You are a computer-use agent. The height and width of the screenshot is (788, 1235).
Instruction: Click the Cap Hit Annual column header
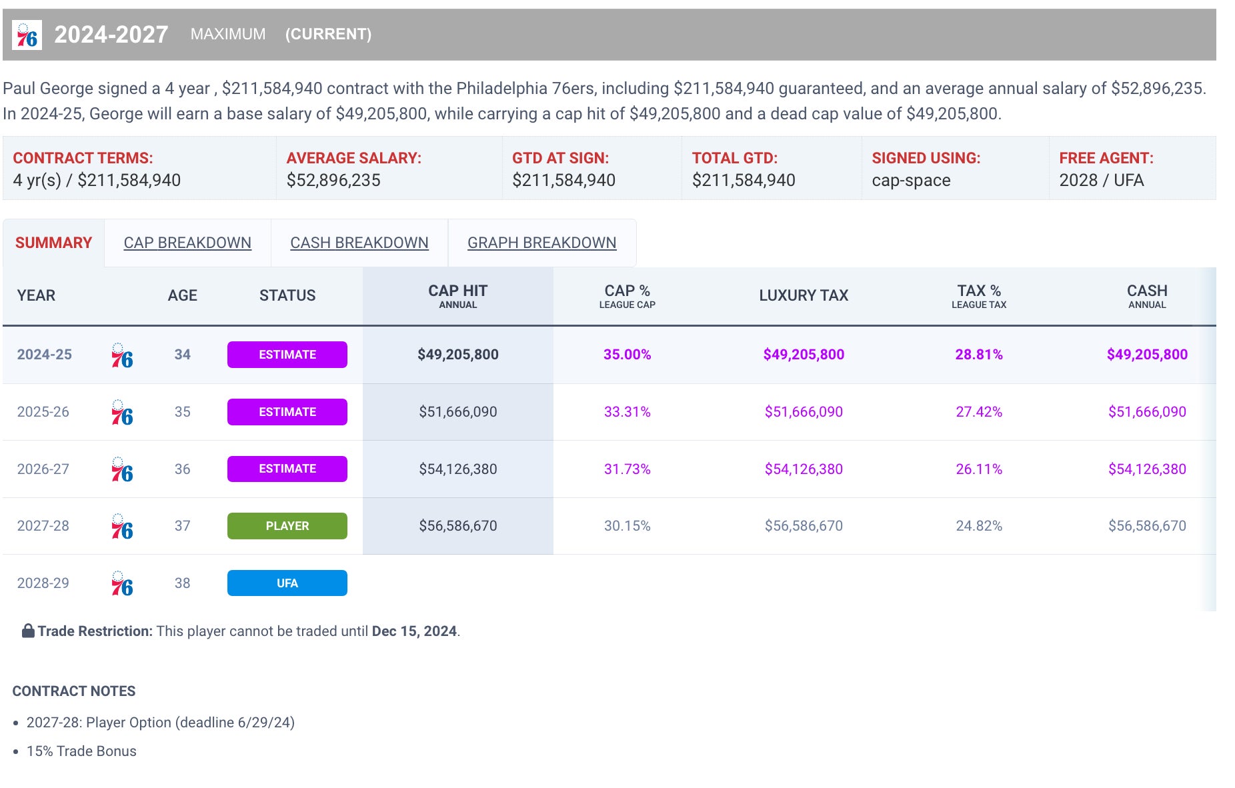(457, 296)
